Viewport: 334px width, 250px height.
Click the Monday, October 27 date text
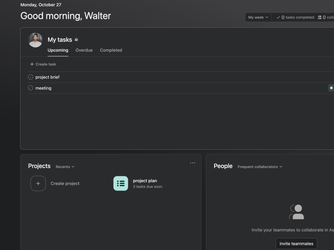[x=41, y=5]
